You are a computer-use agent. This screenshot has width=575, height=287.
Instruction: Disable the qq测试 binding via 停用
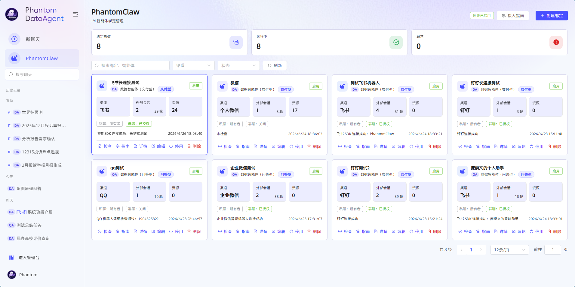coord(176,231)
